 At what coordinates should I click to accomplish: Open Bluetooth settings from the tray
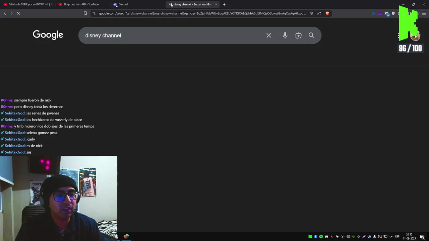point(316,237)
